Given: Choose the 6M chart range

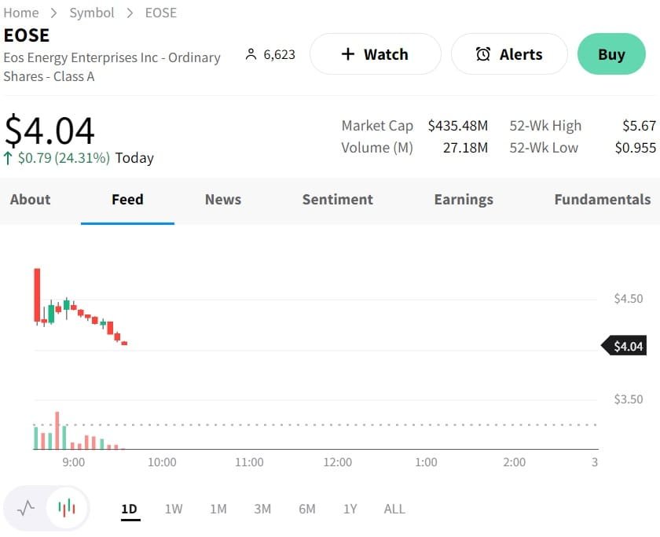Looking at the screenshot, I should pyautogui.click(x=307, y=509).
